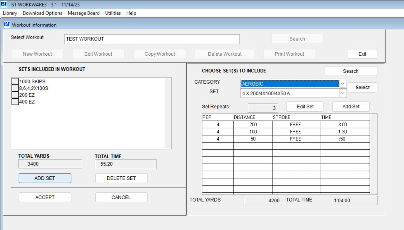Viewport: 404px width, 230px height.
Task: Click the Print Workout button
Action: (x=289, y=54)
